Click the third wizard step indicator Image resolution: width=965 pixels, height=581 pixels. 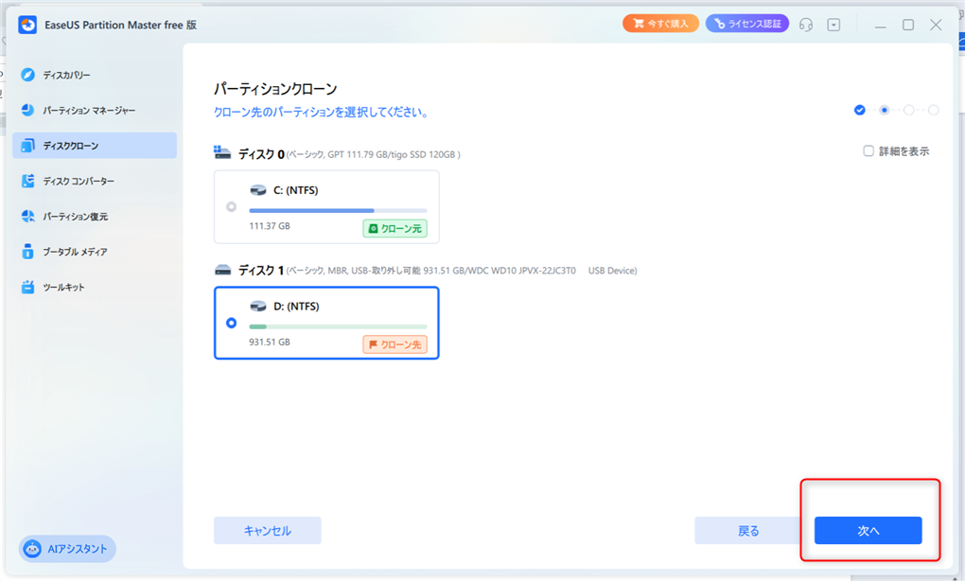coord(909,110)
